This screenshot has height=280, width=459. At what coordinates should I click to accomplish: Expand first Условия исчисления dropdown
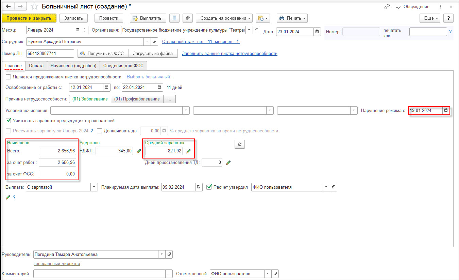point(186,110)
